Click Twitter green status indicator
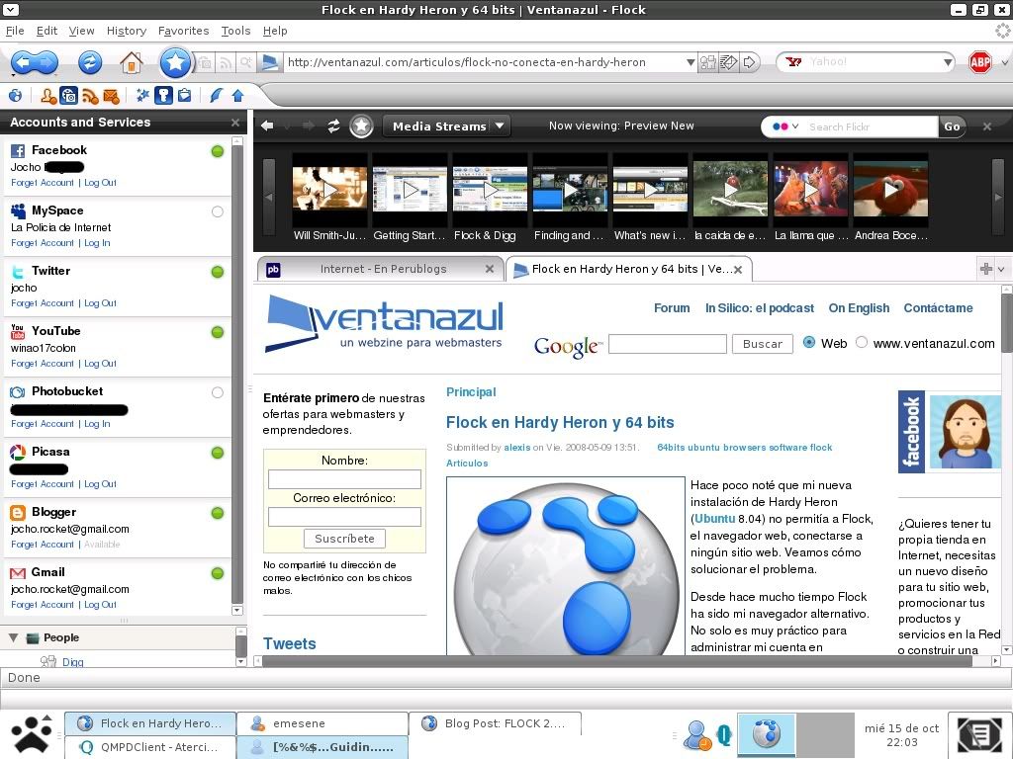The width and height of the screenshot is (1013, 759). pos(218,272)
